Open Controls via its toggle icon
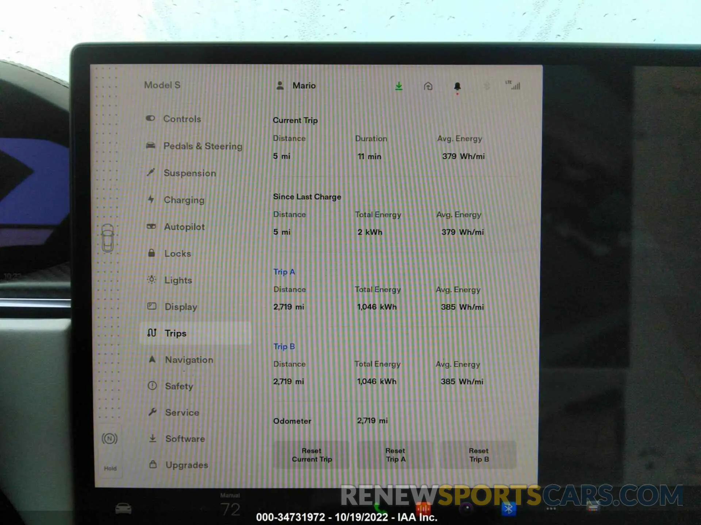The height and width of the screenshot is (525, 701). coord(150,118)
